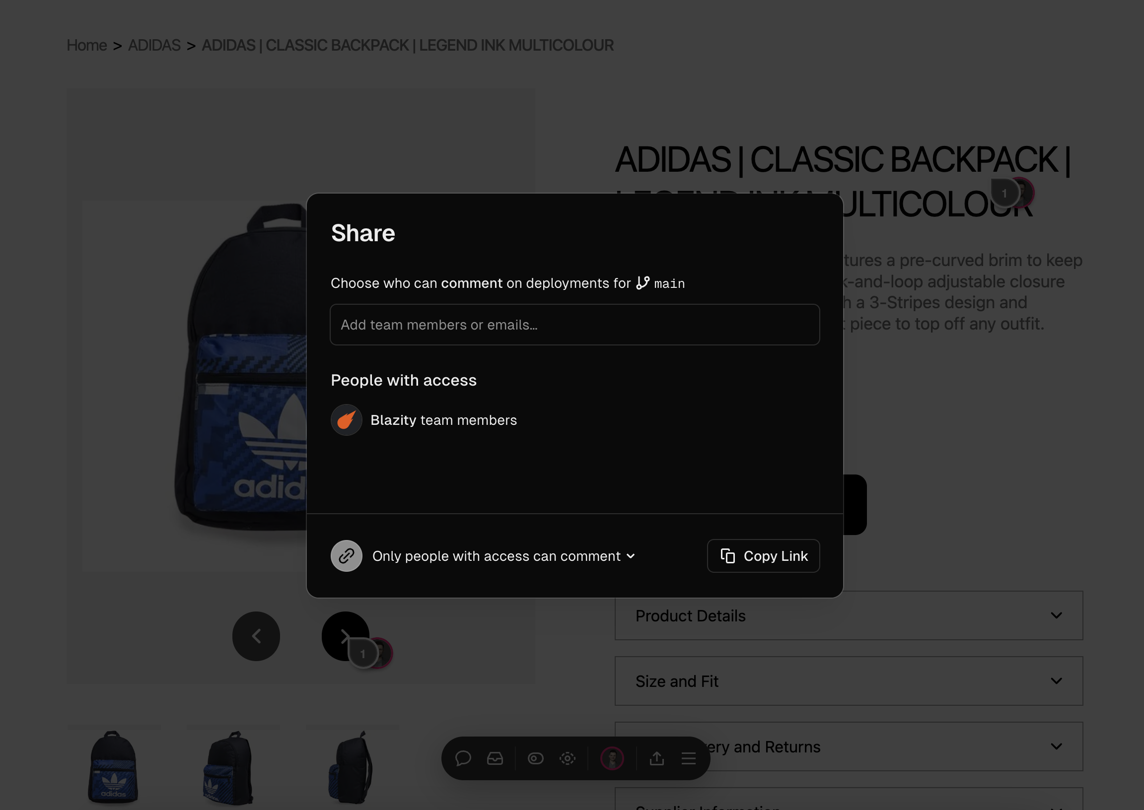Expand the Size and Fit section

[x=849, y=681]
